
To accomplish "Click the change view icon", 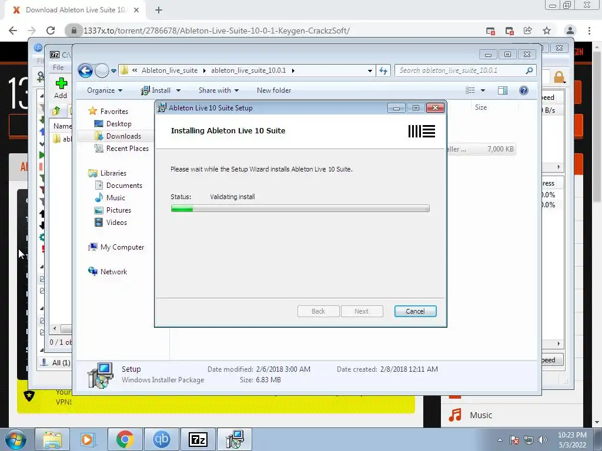I will pos(470,90).
